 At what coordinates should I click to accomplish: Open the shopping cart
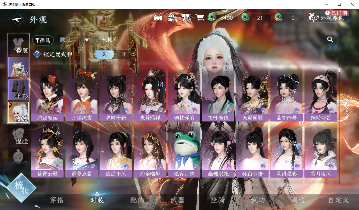pos(200,18)
